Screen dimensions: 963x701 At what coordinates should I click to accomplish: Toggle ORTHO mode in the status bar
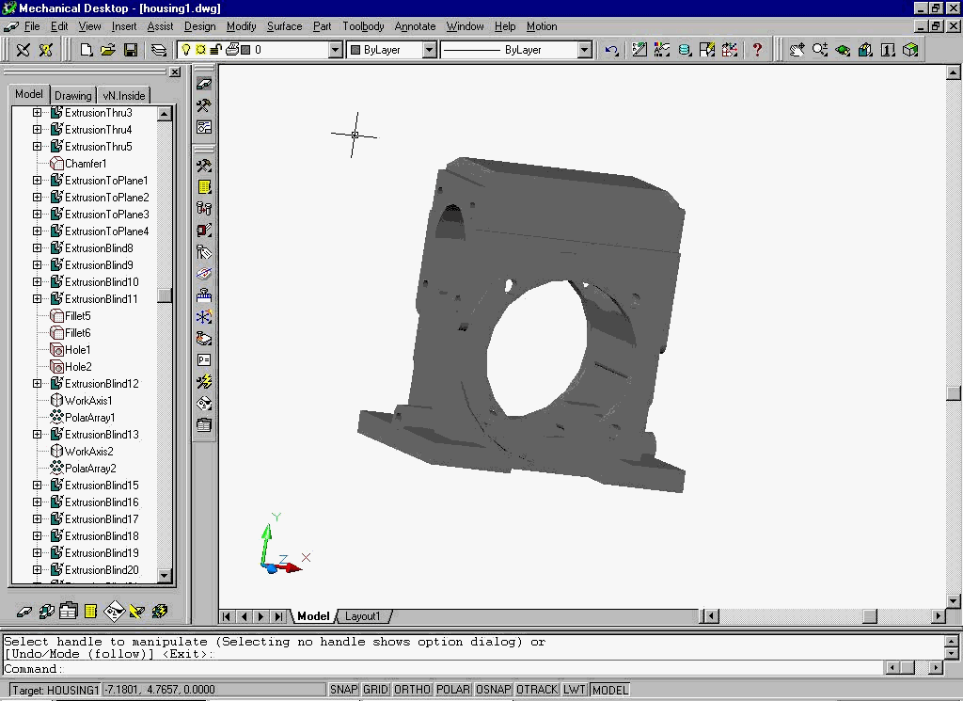point(412,690)
